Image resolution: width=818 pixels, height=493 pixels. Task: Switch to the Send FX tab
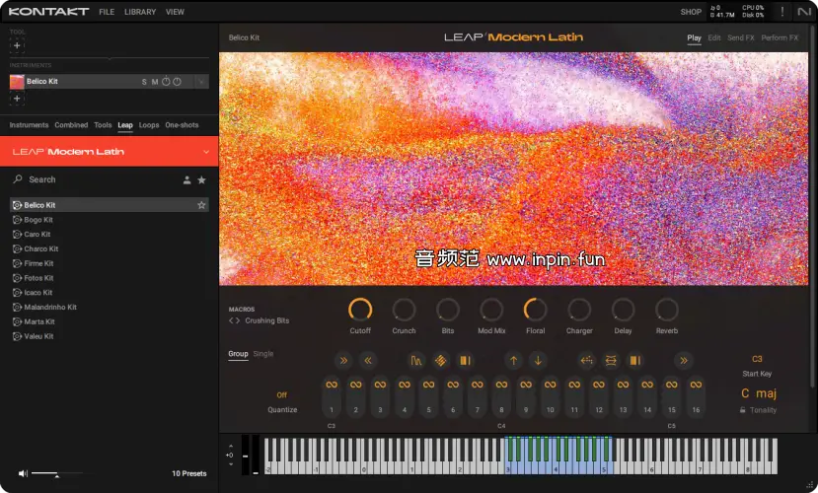point(740,37)
